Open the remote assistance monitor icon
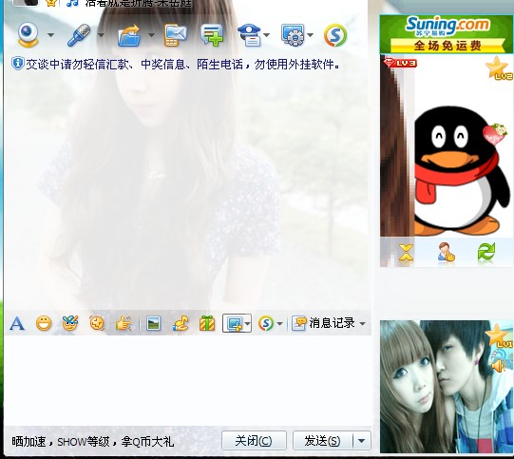This screenshot has height=459, width=514. click(x=293, y=35)
